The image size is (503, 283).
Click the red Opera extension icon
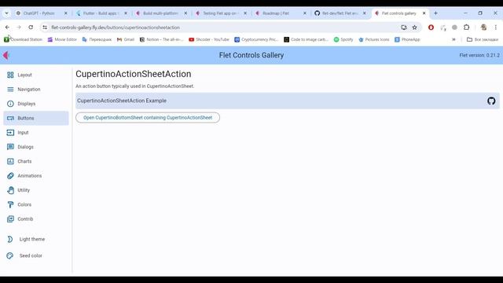[x=431, y=28]
